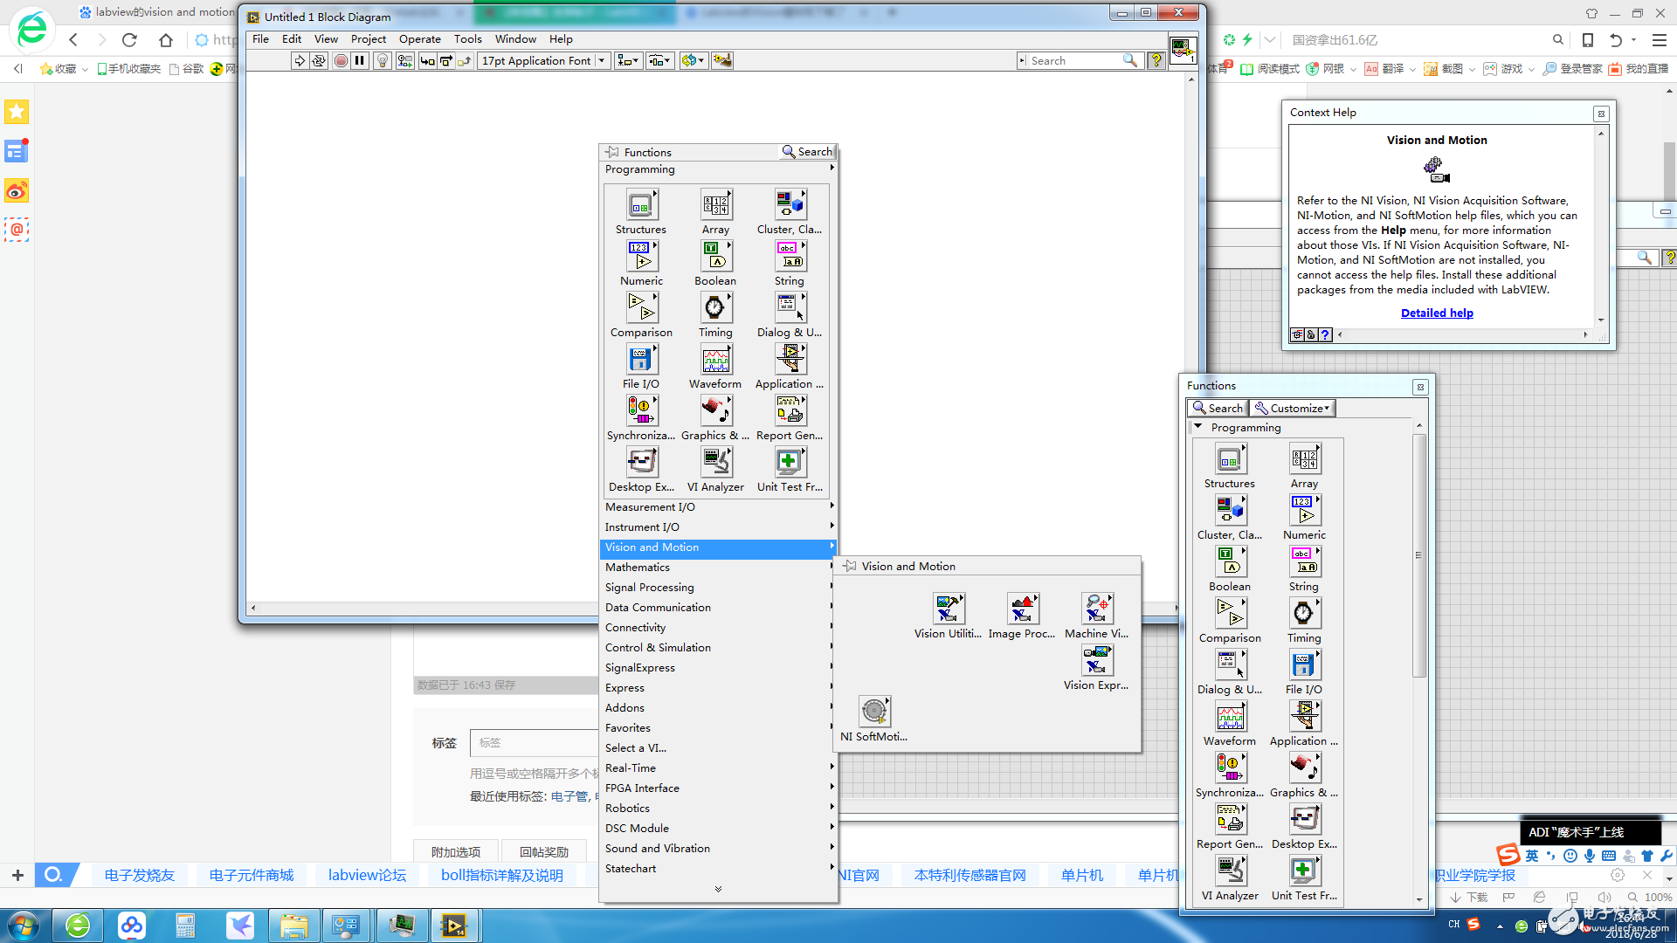Open the Reorder dropdown in toolbar
This screenshot has height=943, width=1677.
click(x=693, y=60)
